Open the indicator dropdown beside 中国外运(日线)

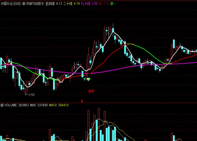24,4
